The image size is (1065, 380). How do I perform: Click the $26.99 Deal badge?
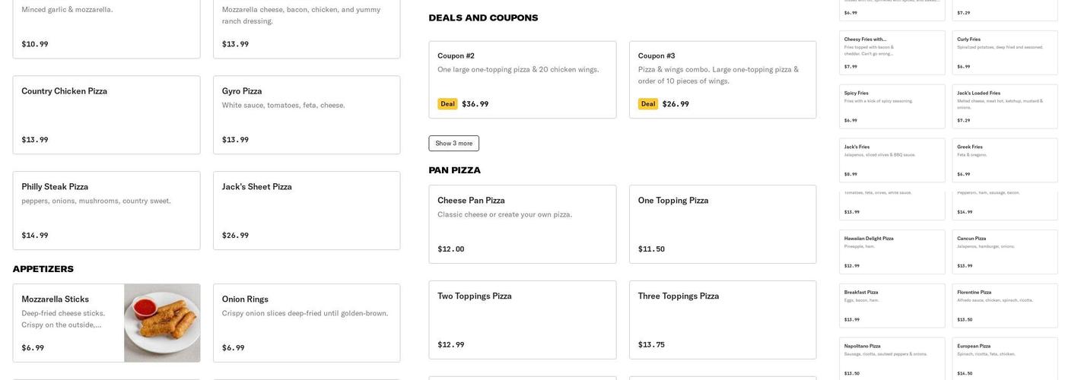pos(648,104)
